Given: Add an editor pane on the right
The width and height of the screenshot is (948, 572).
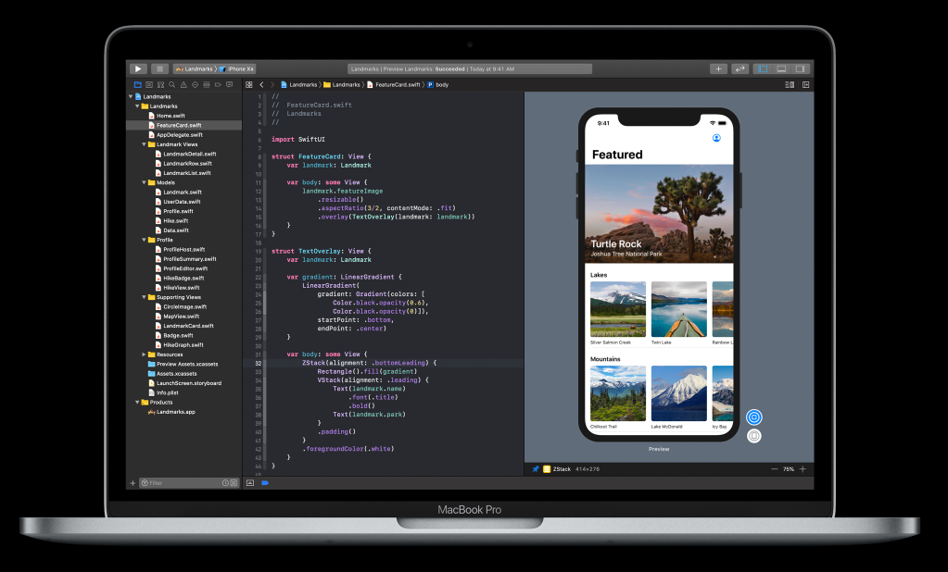Looking at the screenshot, I should click(806, 84).
